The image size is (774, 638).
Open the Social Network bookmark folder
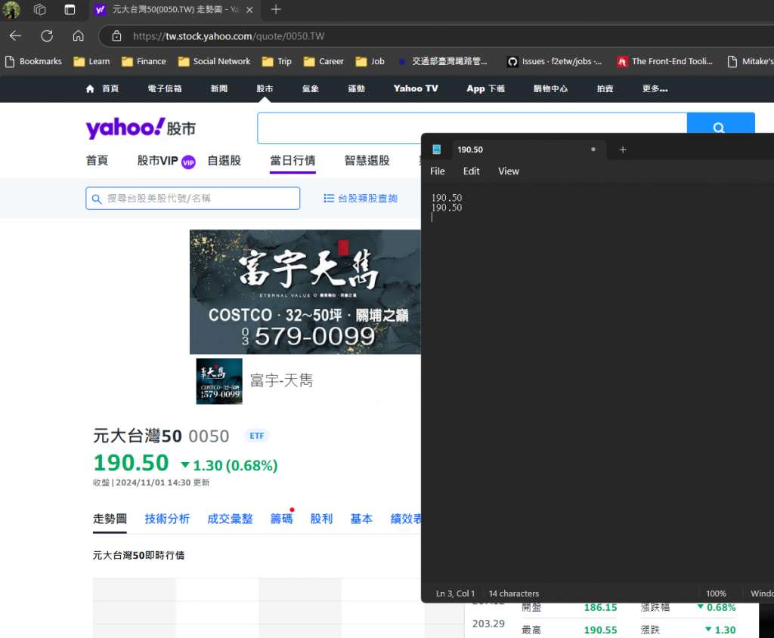click(x=214, y=61)
